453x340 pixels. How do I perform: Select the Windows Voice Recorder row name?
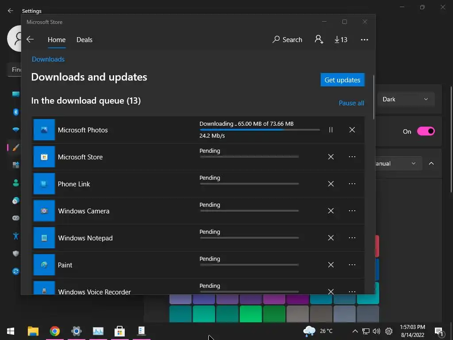pos(95,292)
